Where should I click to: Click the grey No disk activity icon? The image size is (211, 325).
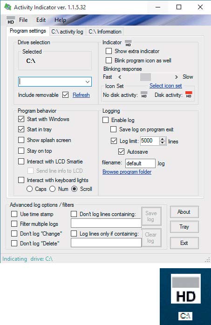pyautogui.click(x=144, y=95)
